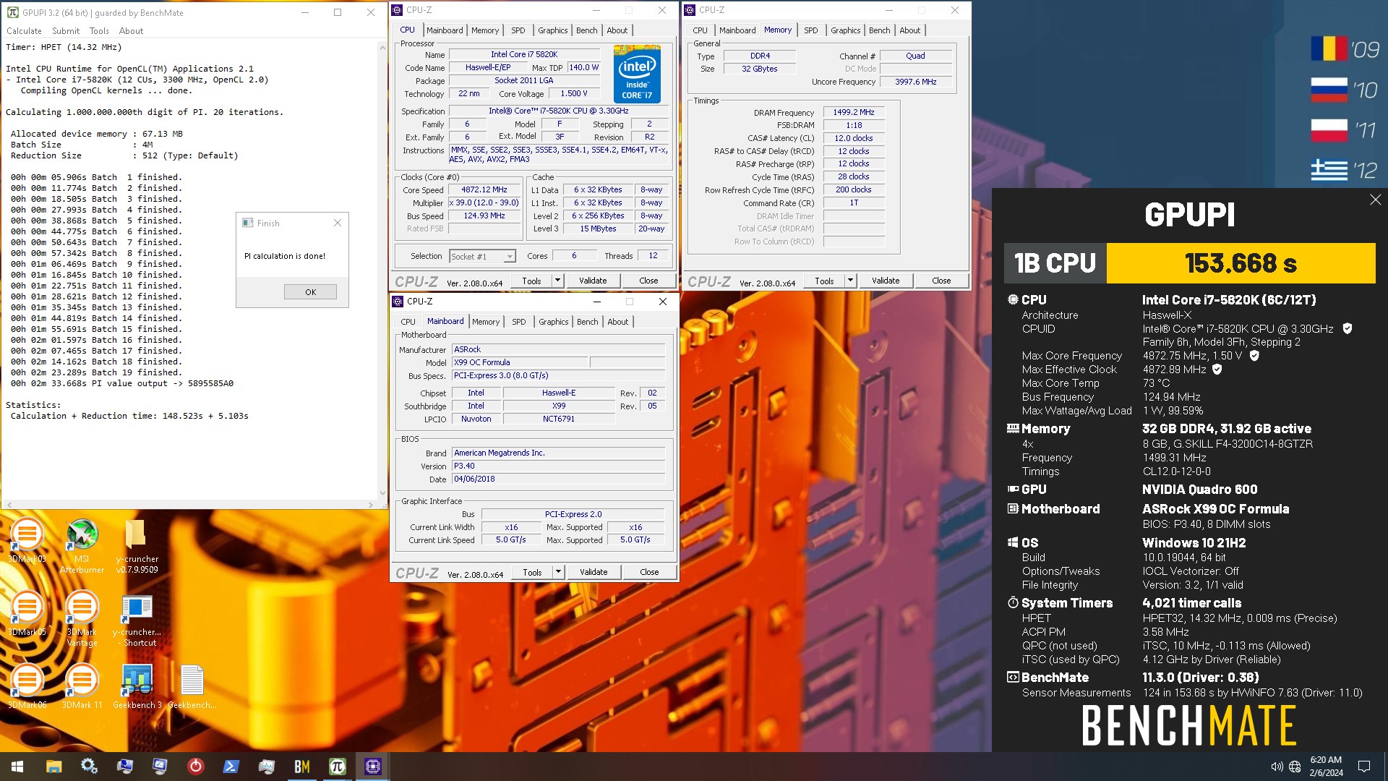Open the y-cruncher v0.7.9.9509 folder
Viewport: 1388px width, 781px height.
[137, 546]
